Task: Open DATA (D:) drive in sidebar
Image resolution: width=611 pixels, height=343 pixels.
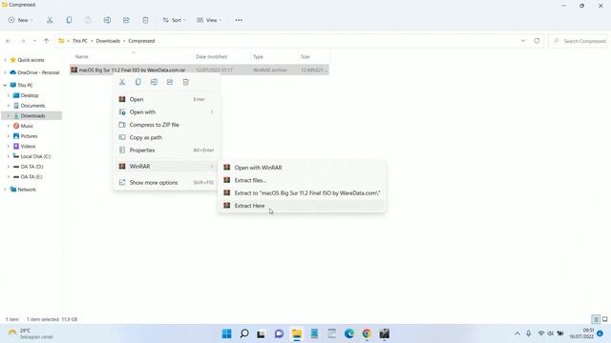Action: pos(32,167)
